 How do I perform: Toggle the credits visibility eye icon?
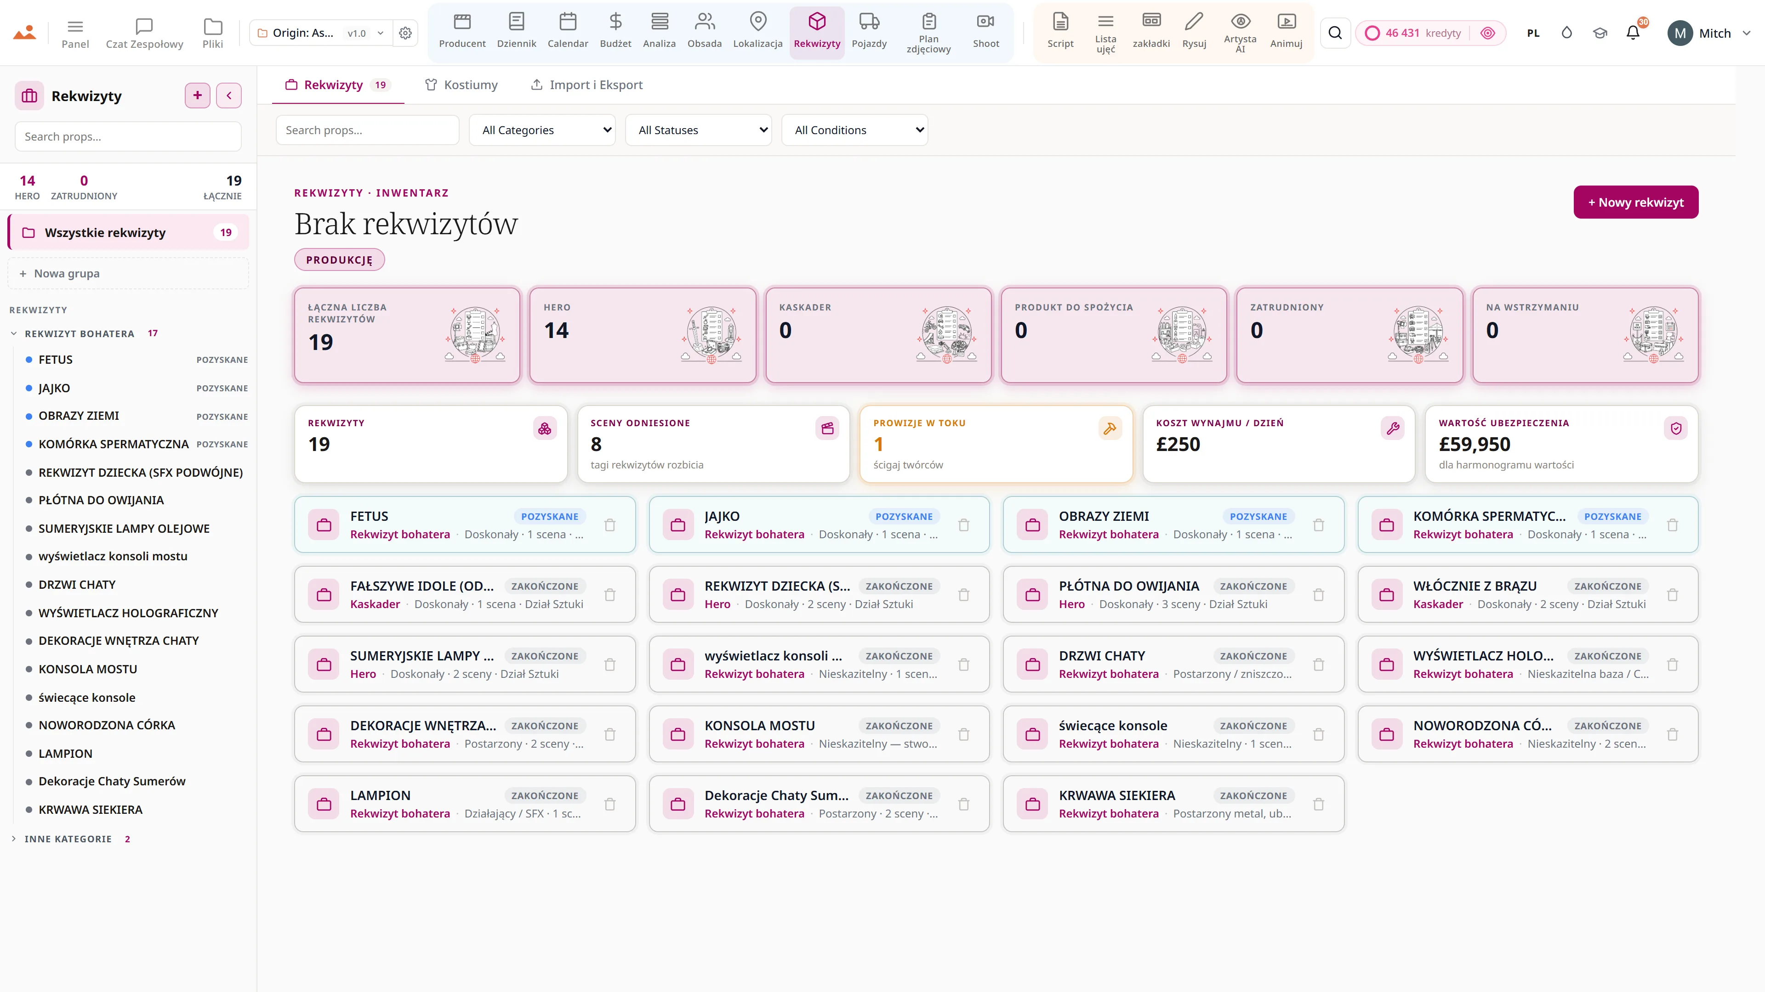point(1487,33)
